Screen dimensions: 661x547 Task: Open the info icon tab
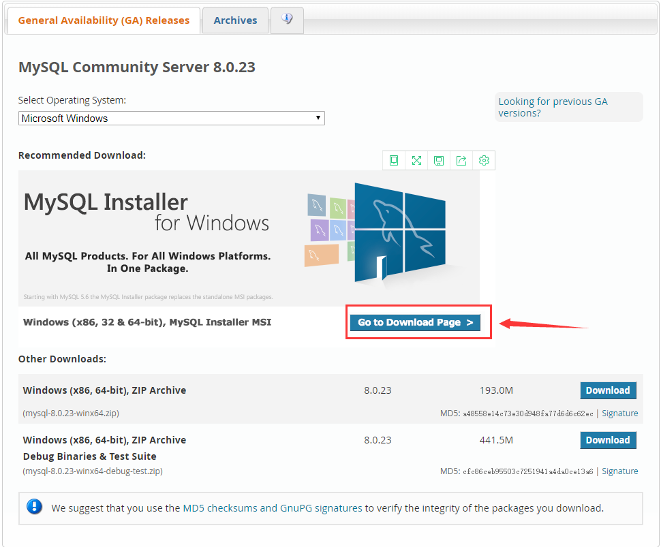tap(286, 20)
